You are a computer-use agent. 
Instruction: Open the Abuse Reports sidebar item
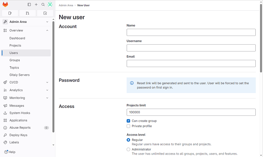pyautogui.click(x=20, y=128)
